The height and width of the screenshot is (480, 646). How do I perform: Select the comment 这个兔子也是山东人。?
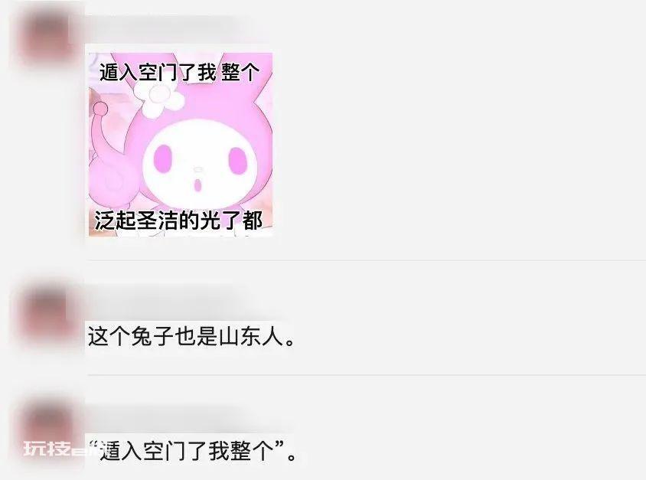[x=191, y=337]
